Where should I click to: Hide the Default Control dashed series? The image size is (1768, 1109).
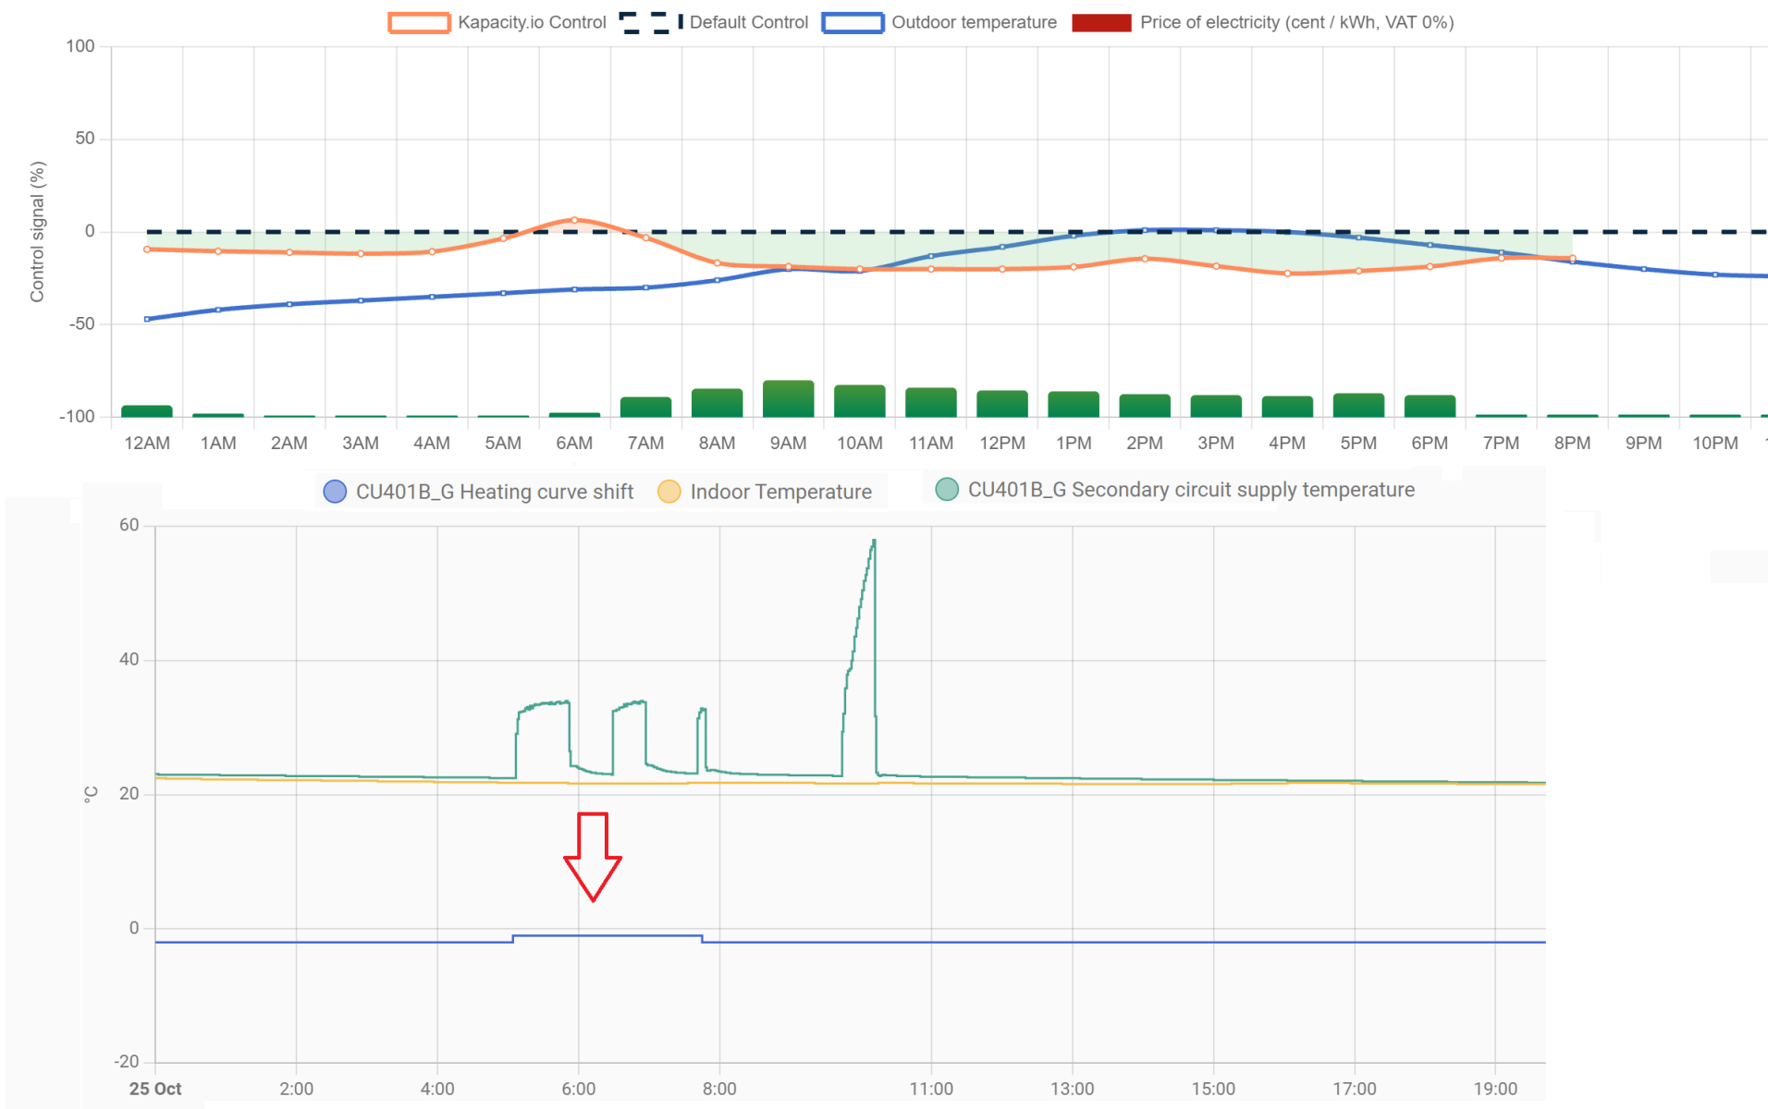point(651,23)
